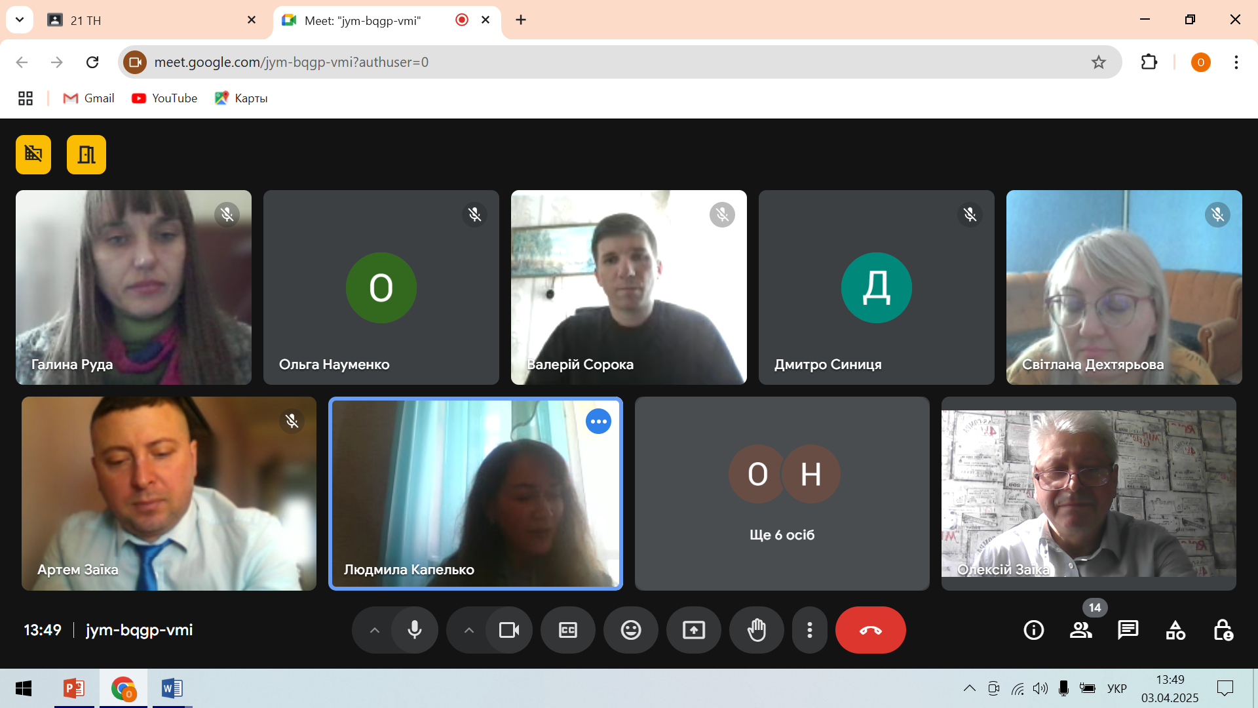Viewport: 1258px width, 708px height.
Task: Open Word from the Windows taskbar
Action: (172, 688)
